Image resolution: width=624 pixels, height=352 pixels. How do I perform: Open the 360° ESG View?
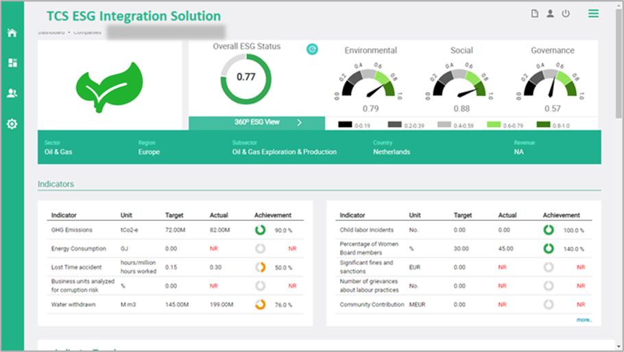click(256, 123)
